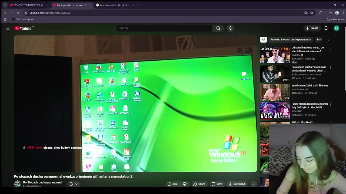Image resolution: width=346 pixels, height=194 pixels.
Task: Select the partially shown Related chip
Action: (320, 40)
